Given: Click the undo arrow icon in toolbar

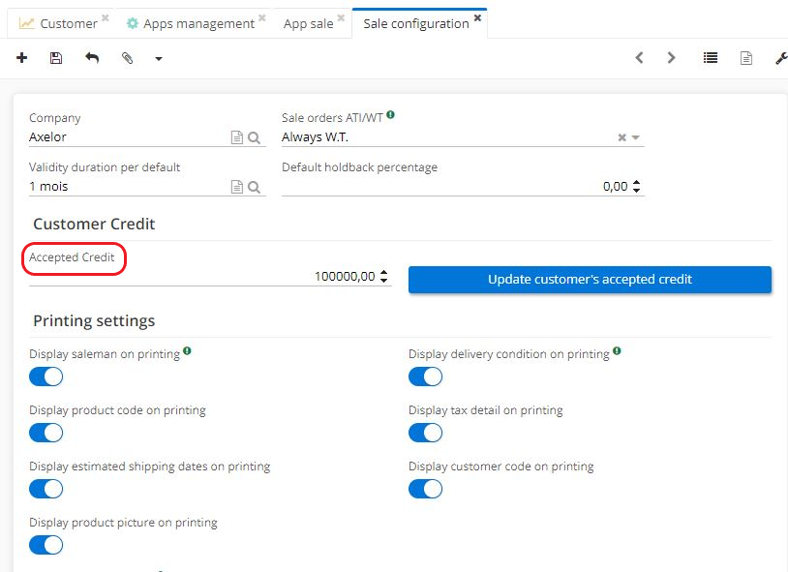Looking at the screenshot, I should pos(92,58).
